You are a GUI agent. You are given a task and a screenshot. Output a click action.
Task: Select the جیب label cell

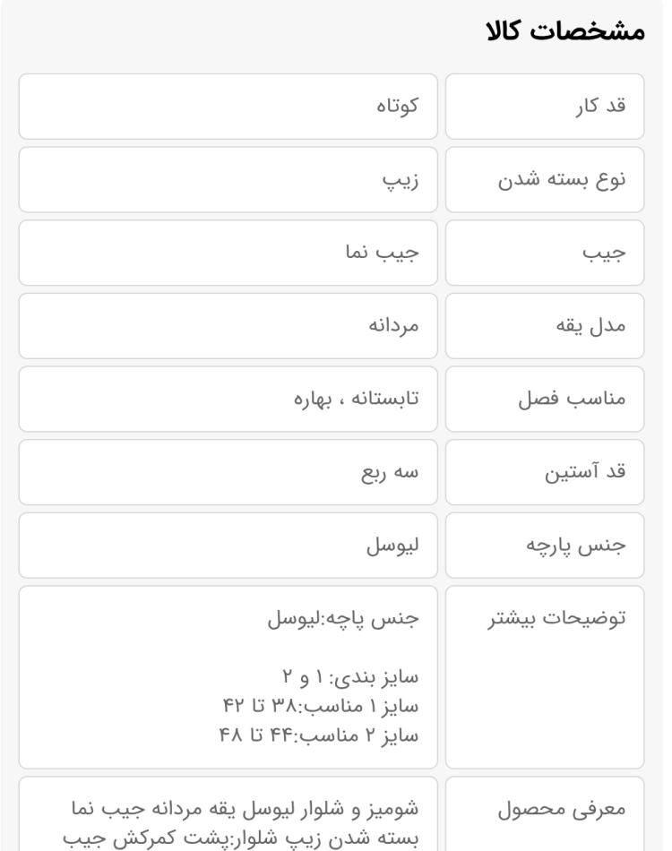coord(545,253)
